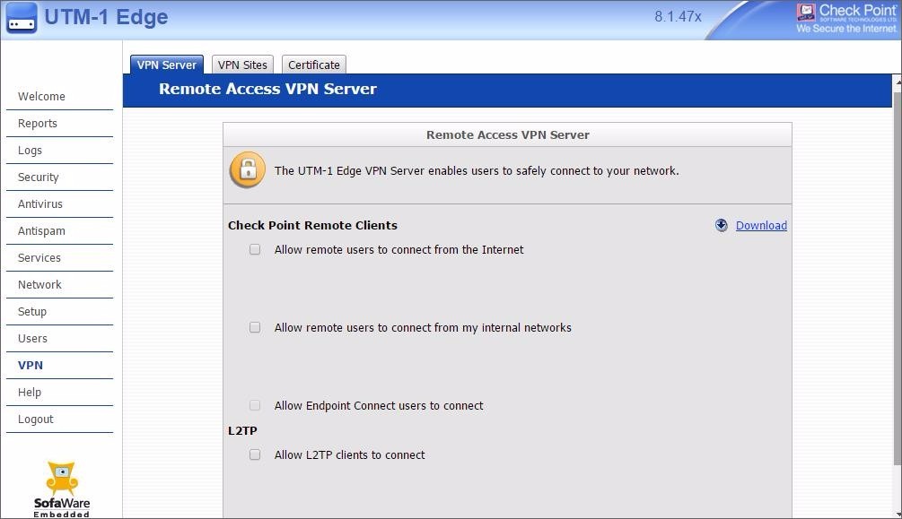Go to the Users page
Viewport: 902px width, 519px height.
point(33,339)
